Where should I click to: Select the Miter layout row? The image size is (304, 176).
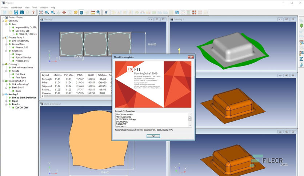76,83
